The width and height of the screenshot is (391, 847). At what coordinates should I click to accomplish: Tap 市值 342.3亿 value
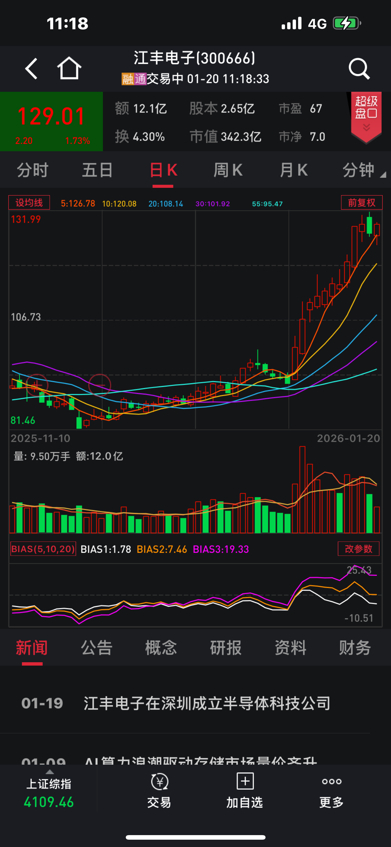click(x=226, y=137)
